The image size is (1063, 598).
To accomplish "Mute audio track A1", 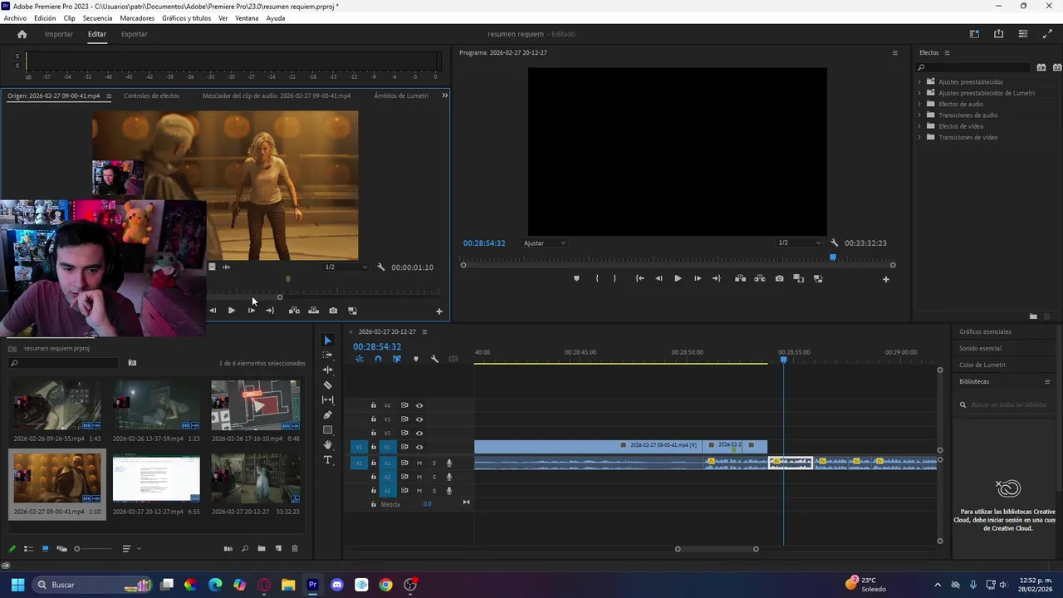I will point(419,463).
